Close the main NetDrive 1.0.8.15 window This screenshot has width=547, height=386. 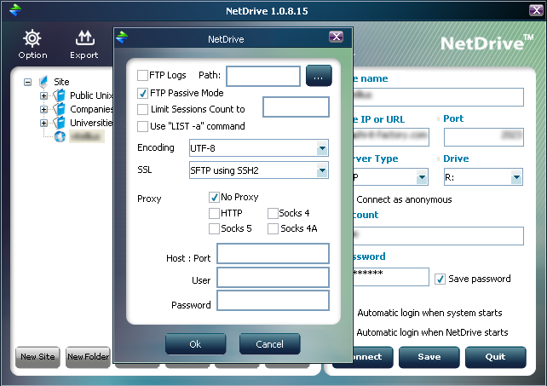[536, 10]
